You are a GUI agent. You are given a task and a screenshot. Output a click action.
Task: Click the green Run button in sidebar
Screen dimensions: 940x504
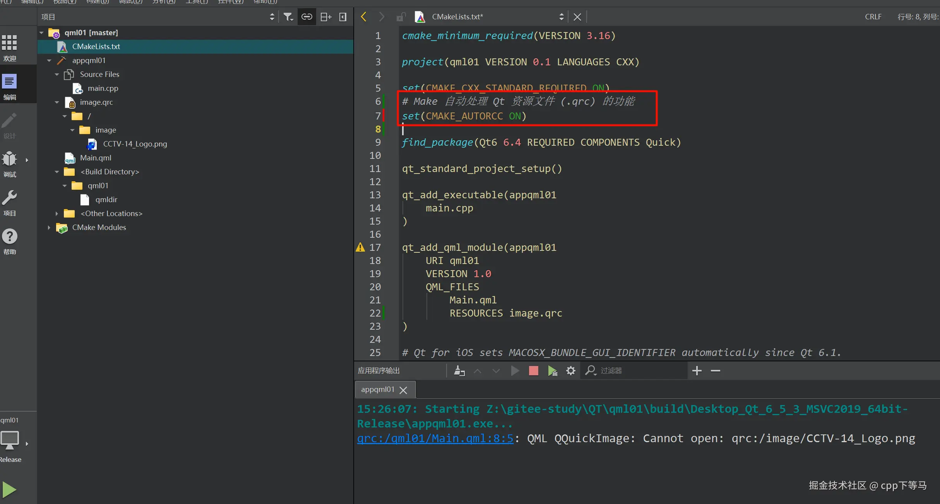point(9,490)
